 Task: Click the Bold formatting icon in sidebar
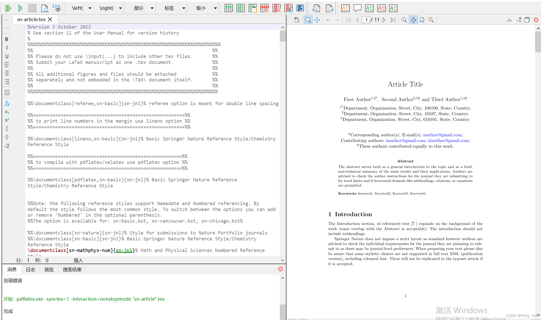pos(7,39)
